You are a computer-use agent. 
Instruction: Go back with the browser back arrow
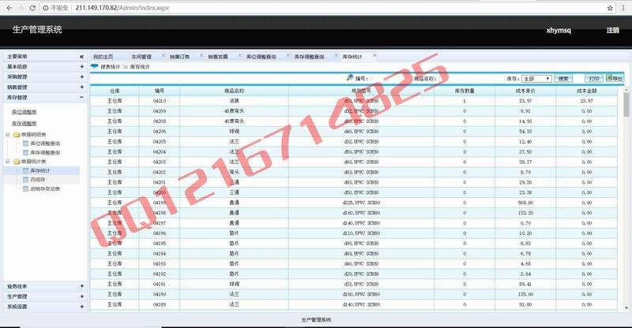tap(9, 8)
